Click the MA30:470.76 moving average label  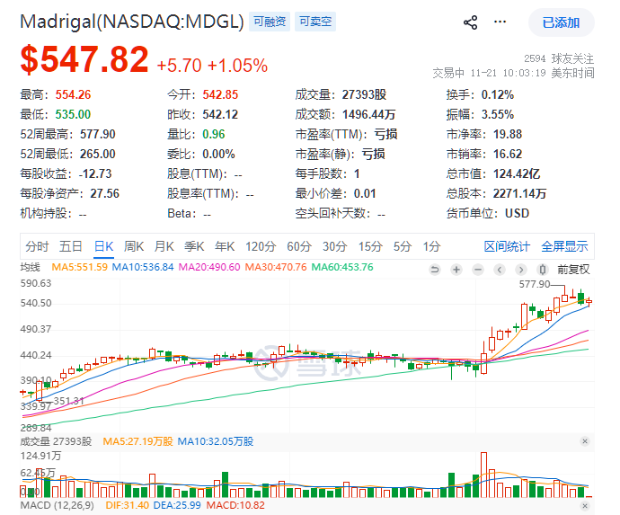[x=276, y=268]
